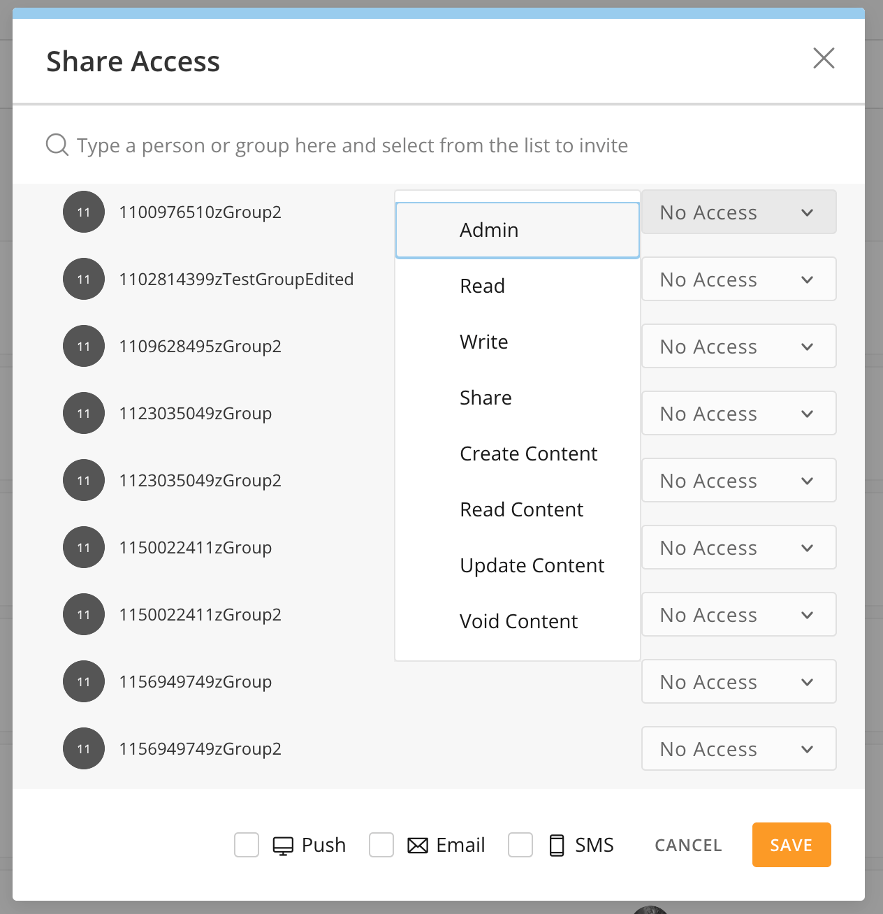Check the SMS notification checkbox
Image resolution: width=883 pixels, height=914 pixels.
[520, 845]
